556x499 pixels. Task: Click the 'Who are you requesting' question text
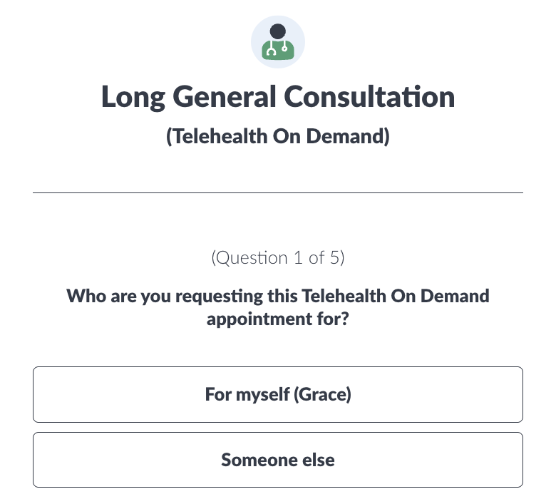pyautogui.click(x=278, y=296)
